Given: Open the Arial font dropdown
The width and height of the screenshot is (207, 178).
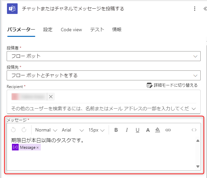Looking at the screenshot, I should [73, 130].
